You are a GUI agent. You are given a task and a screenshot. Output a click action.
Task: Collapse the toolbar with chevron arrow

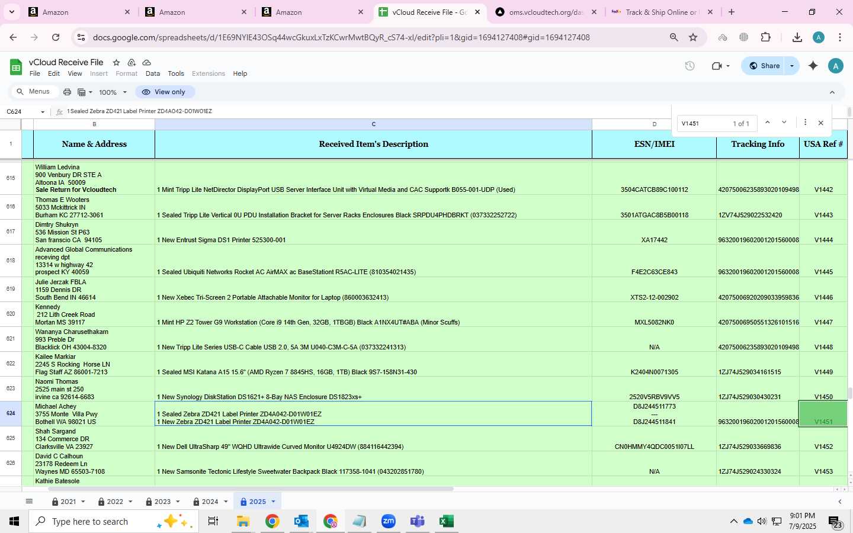click(832, 92)
